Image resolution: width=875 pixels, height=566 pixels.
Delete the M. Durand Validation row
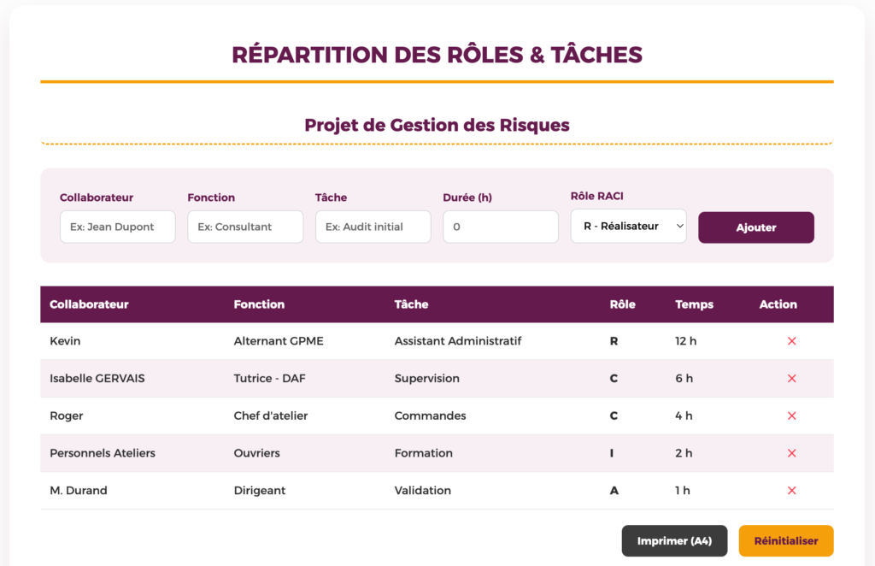pos(791,491)
